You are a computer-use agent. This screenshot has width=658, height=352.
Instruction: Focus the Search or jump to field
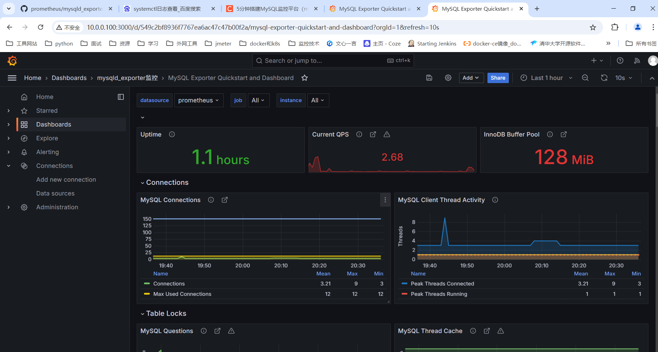click(333, 61)
